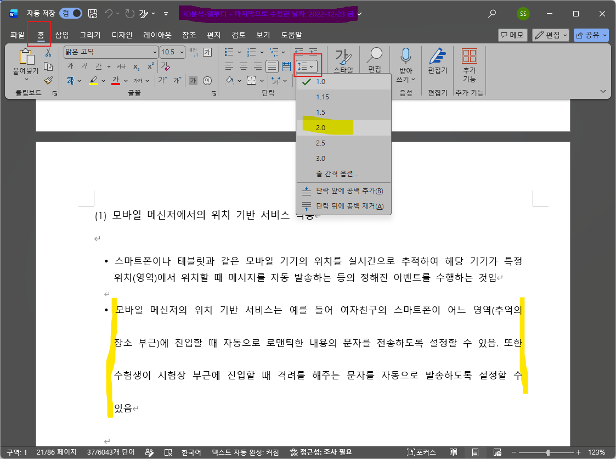Open the font size 10.5 dropdown
Viewport: 616px width, 459px height.
(x=182, y=52)
